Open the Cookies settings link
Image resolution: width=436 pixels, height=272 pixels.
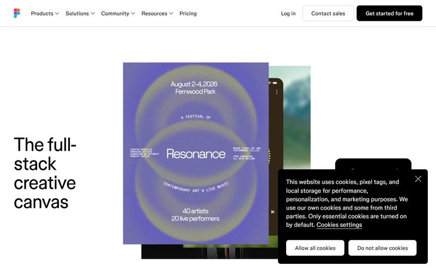339,225
